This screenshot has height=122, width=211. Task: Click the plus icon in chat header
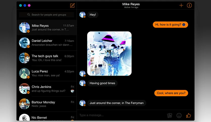(181, 5)
